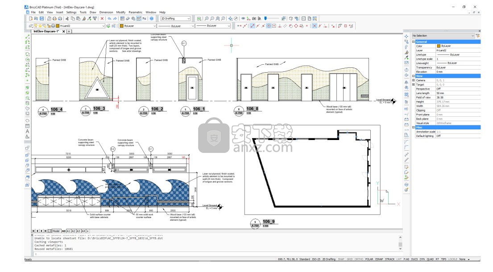Collapse the View properties section
This screenshot has width=493, height=272.
point(414,76)
